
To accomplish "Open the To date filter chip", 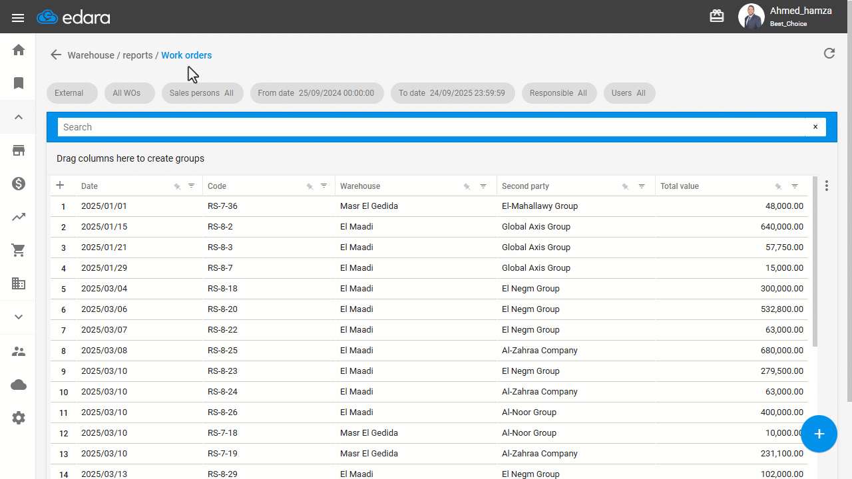I will click(x=453, y=93).
